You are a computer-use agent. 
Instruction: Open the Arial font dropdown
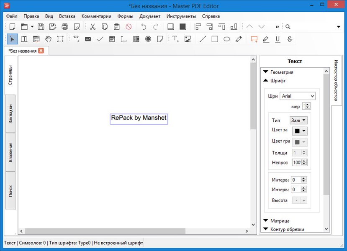(297, 96)
